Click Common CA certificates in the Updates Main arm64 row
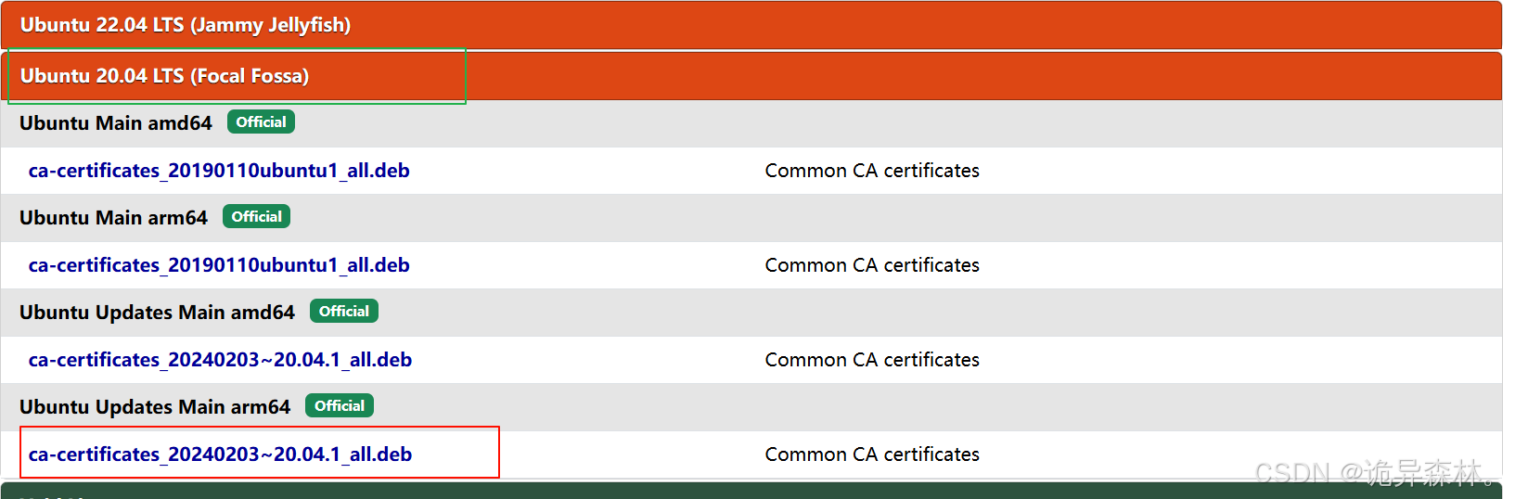This screenshot has height=499, width=1515. (872, 454)
